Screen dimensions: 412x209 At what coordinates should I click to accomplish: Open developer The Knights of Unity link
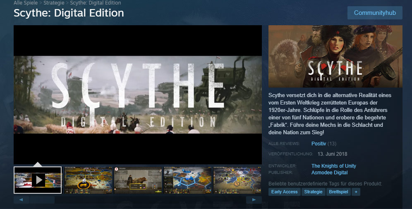334,166
